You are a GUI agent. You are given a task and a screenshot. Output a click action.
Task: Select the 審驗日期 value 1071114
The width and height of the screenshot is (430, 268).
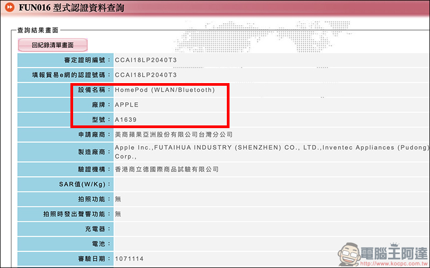(x=129, y=259)
